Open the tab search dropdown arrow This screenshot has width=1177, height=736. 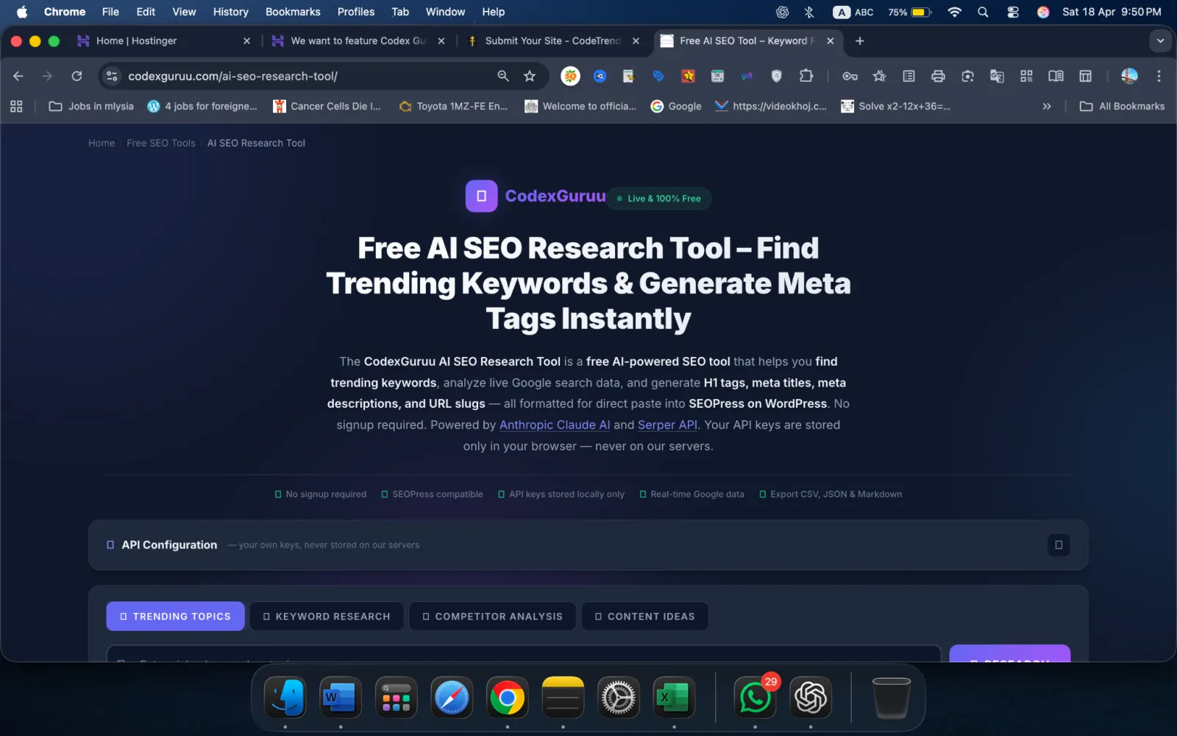(1160, 41)
